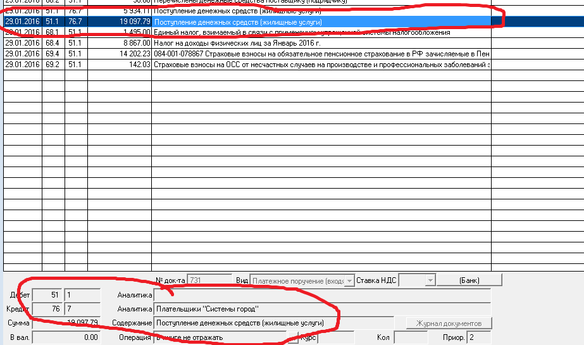584x345 pixels.
Task: Expand the Вид document type dropdown
Action: coord(350,280)
